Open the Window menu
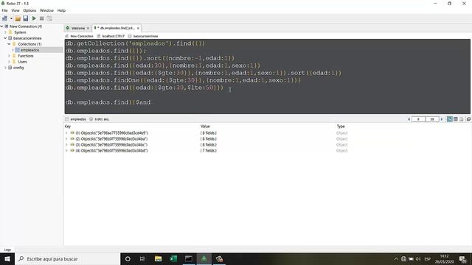 point(46,10)
